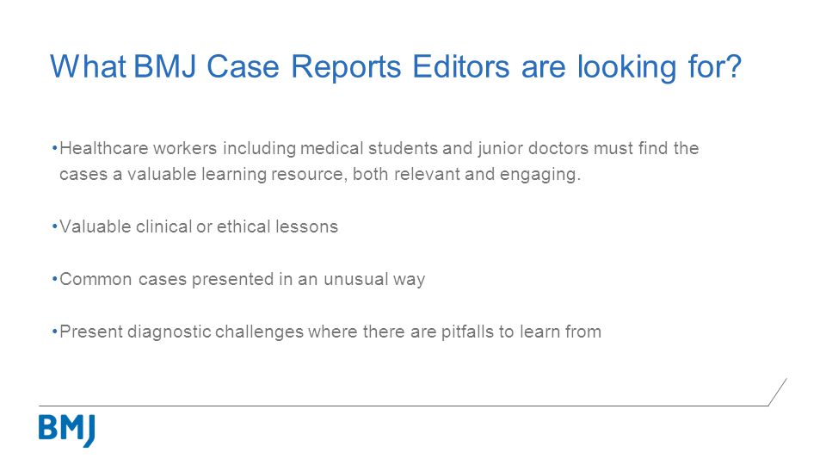Image resolution: width=826 pixels, height=465 pixels.
Task: Click the bullet dot before 'Present'
Action: tap(54, 332)
